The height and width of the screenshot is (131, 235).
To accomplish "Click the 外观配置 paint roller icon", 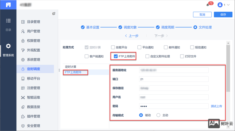I will (23, 50).
